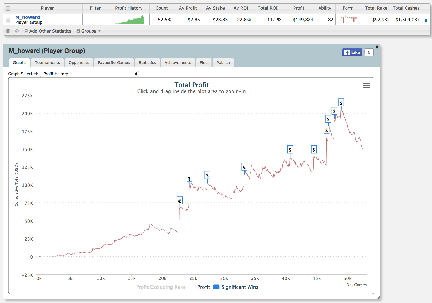432x303 pixels.
Task: Click the euro win marker near 75K
Action: tap(180, 201)
